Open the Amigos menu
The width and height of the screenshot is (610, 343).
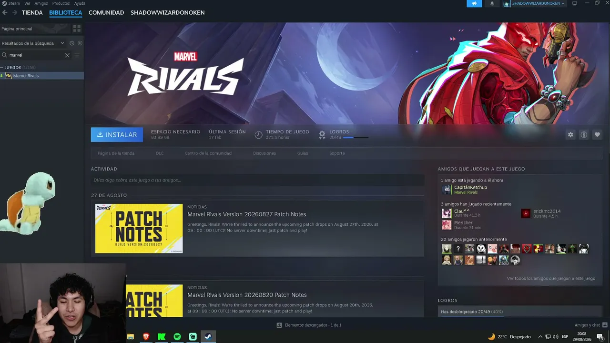[x=41, y=3]
